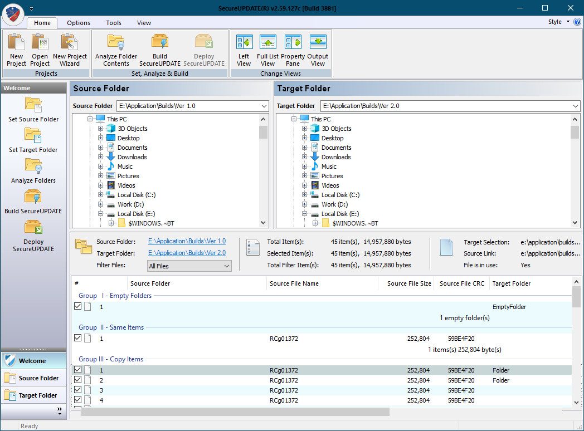Show the Property Pane view

(x=293, y=50)
